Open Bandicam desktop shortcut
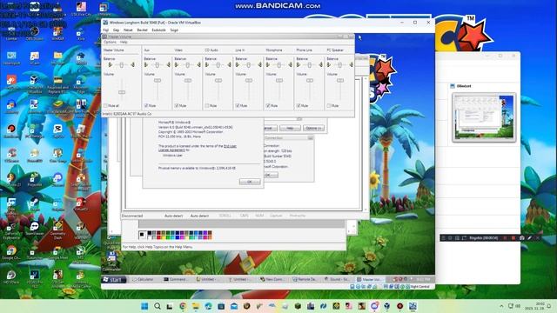557x313 pixels. point(11,131)
